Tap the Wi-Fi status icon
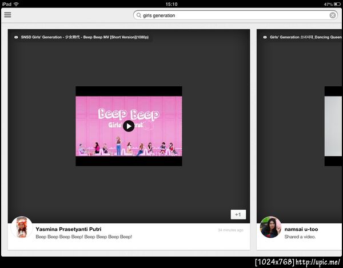343x268 pixels. 16,4
